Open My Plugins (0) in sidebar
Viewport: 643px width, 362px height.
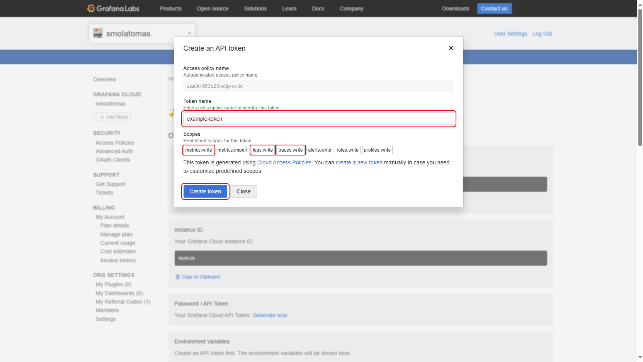[114, 284]
